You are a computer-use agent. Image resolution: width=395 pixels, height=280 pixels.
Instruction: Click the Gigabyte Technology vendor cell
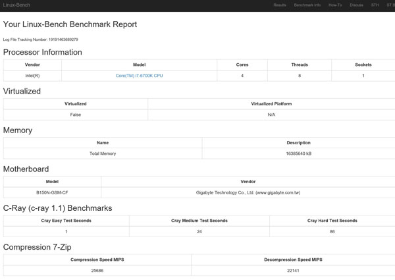[x=248, y=192]
